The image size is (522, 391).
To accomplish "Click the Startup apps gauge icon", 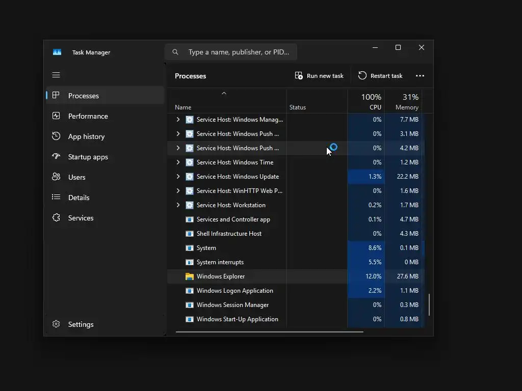I will coord(56,156).
